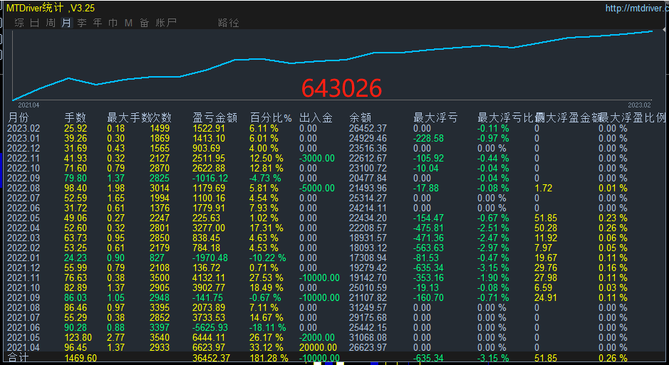Click total profit 36452.37
Viewport: 669px width, 365px height.
click(211, 358)
